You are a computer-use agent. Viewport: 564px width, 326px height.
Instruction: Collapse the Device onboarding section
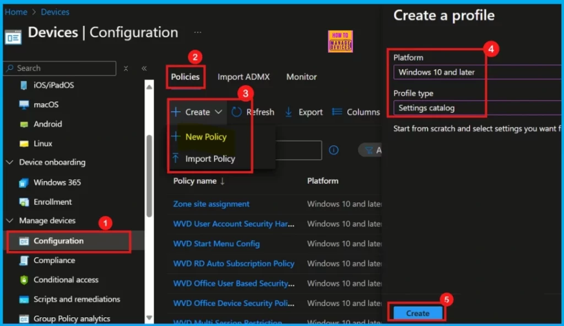pos(10,162)
